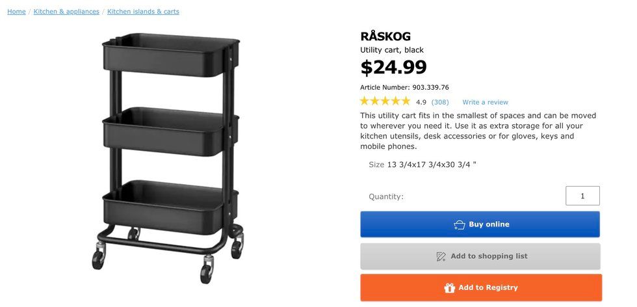
Task: Click the pencil notepad icon on shopping list button
Action: 441,256
